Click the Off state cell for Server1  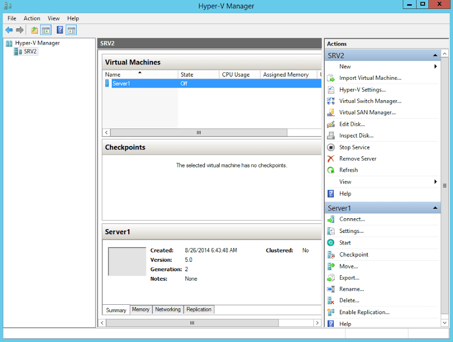coord(184,83)
